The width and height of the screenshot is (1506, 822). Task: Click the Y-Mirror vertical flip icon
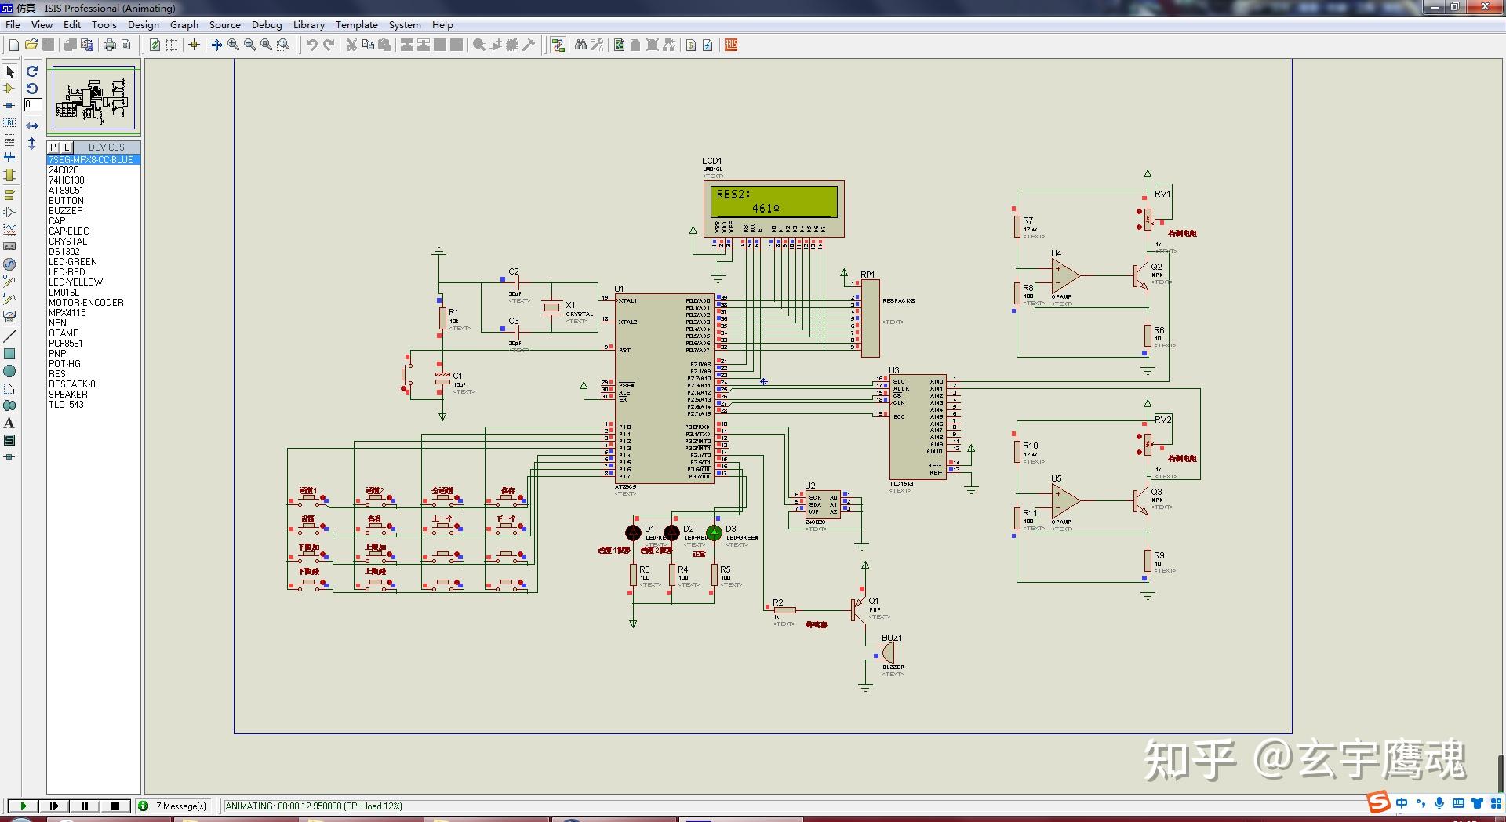pyautogui.click(x=32, y=144)
